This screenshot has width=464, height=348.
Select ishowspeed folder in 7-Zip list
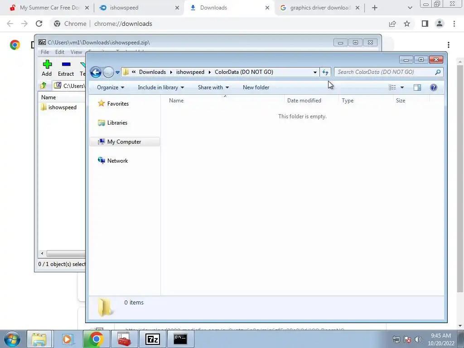(58, 107)
